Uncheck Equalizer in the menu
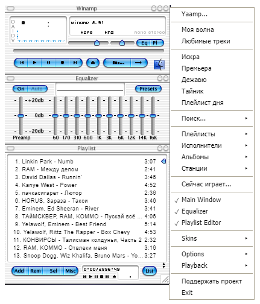Image resolution: width=260 pixels, height=304 pixels. (x=212, y=211)
